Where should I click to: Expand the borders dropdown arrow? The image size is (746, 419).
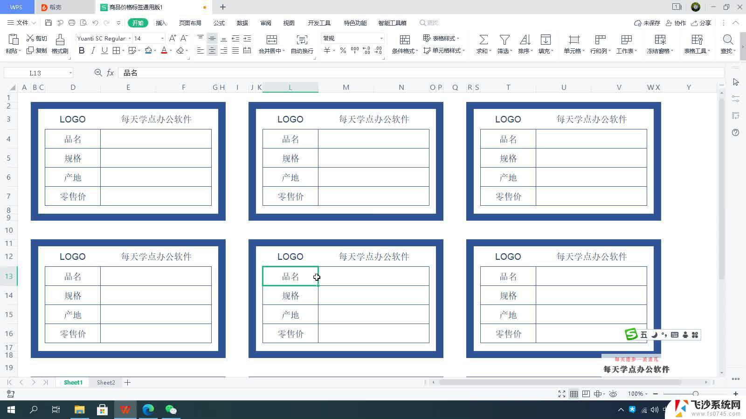[x=123, y=50]
